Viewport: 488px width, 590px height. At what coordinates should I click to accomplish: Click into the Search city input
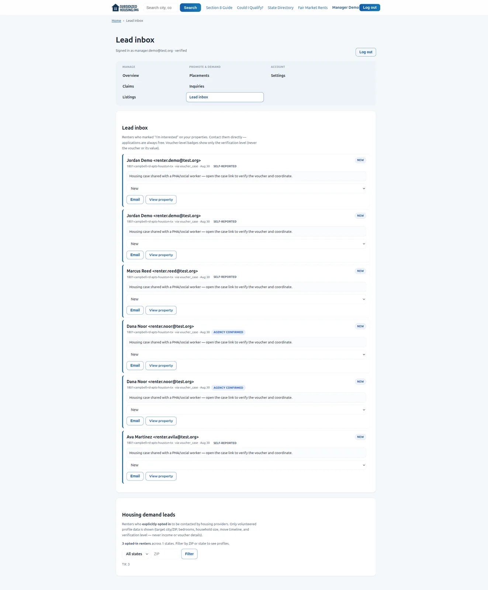[x=160, y=8]
